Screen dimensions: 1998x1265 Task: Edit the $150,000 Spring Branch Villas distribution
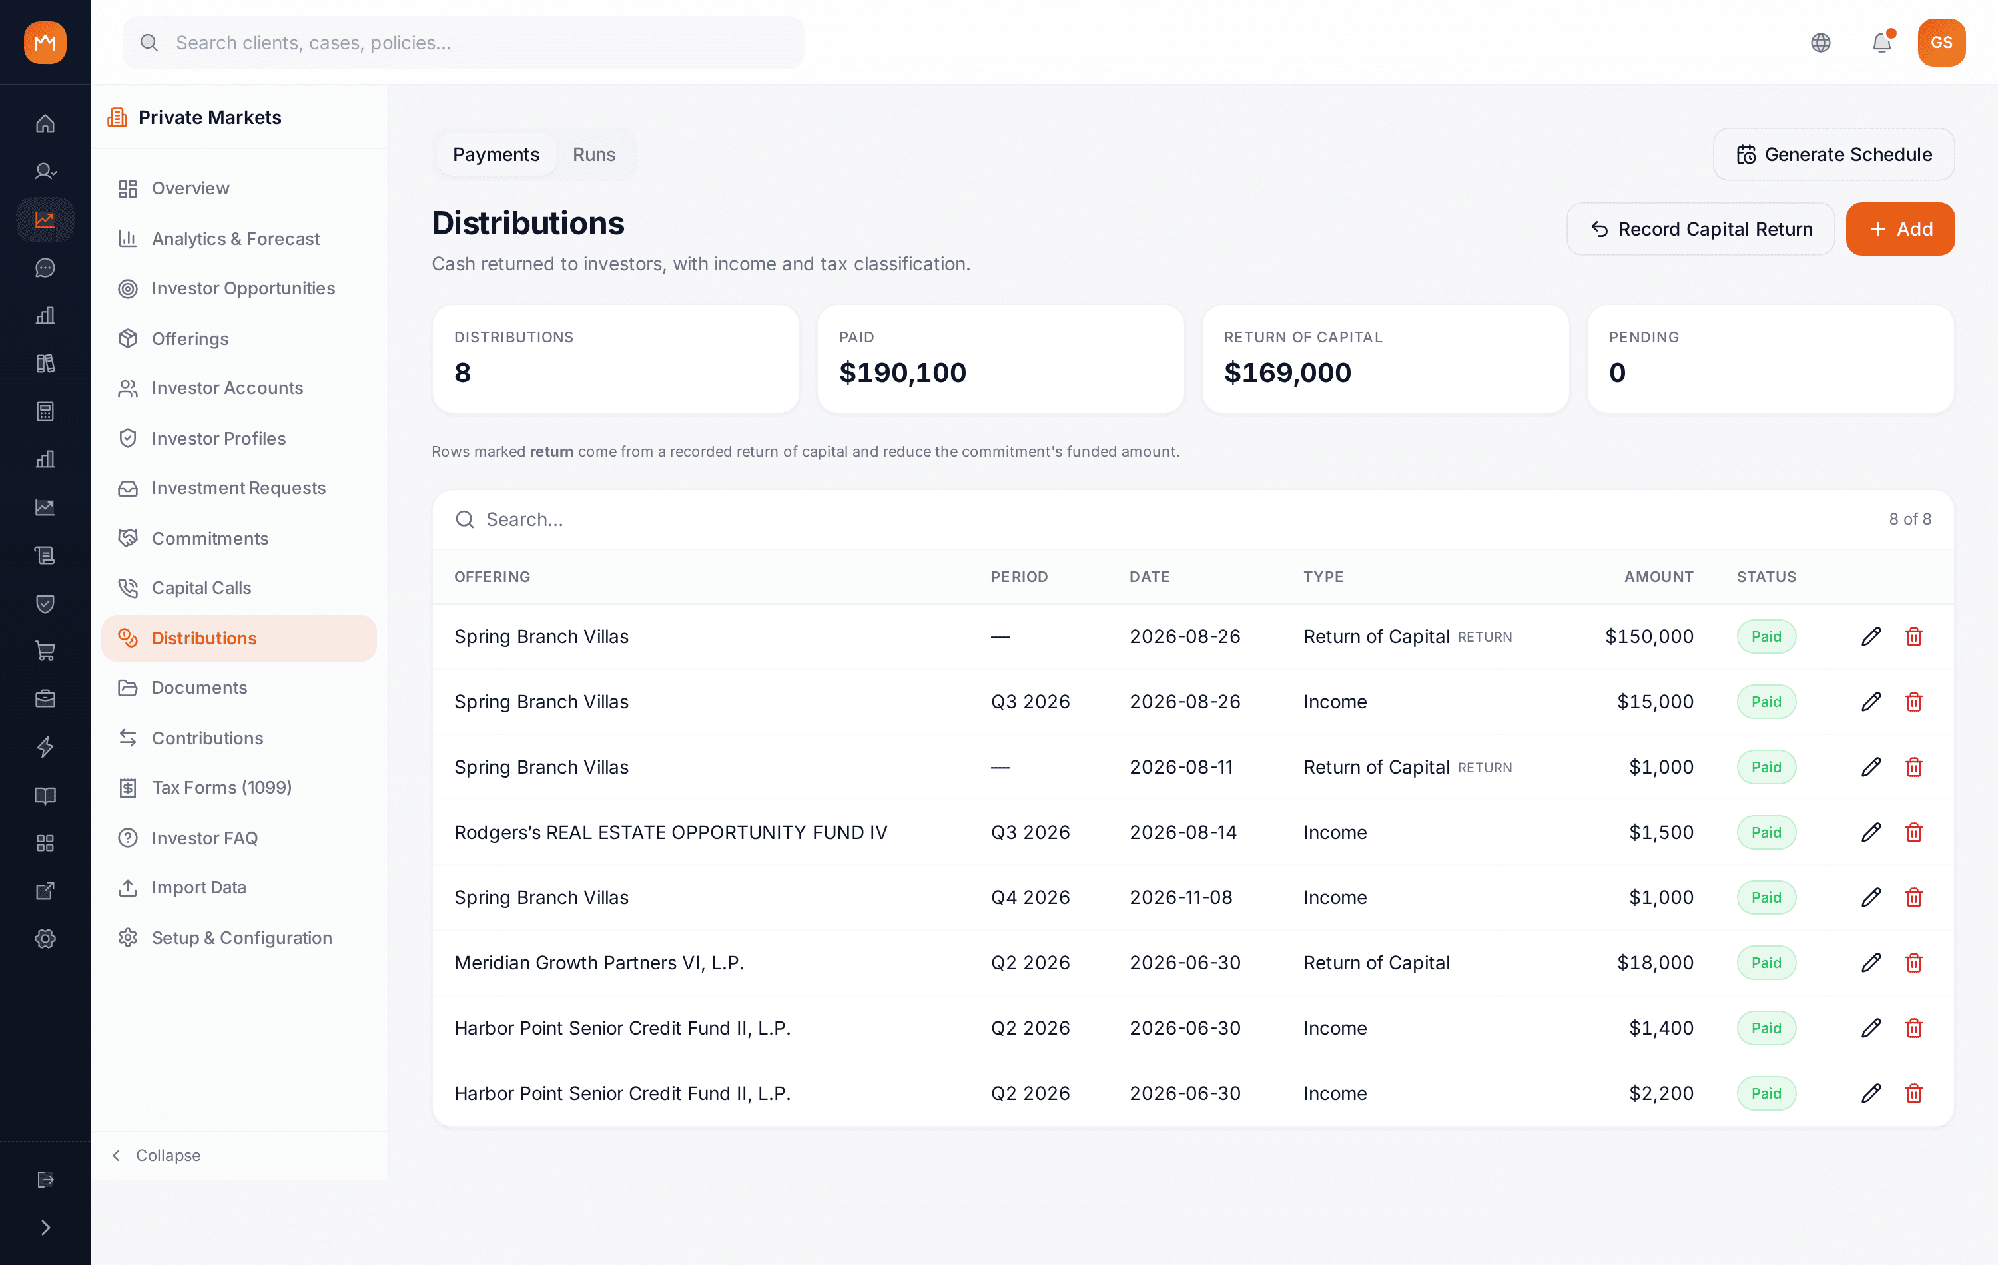[x=1870, y=636]
